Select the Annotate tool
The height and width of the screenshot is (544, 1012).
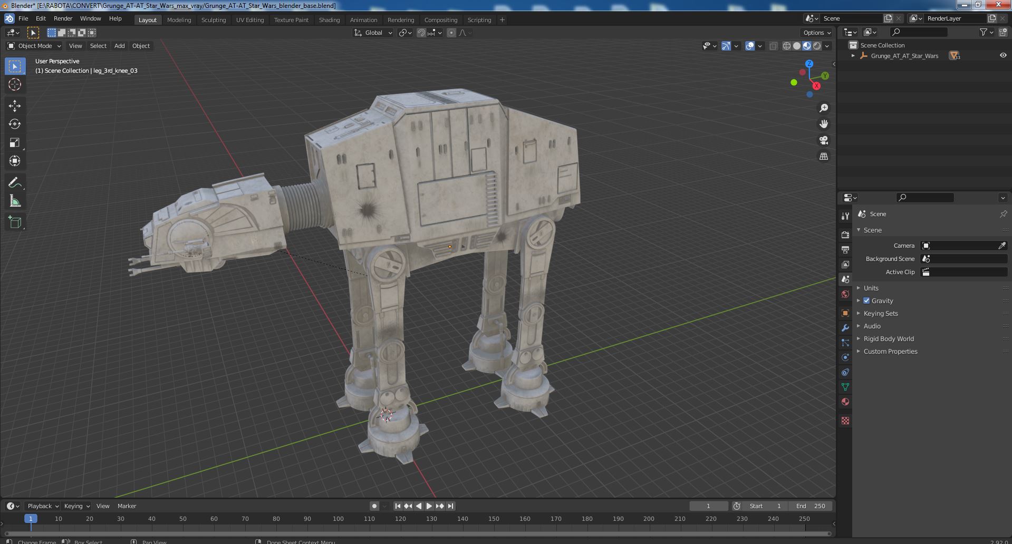[x=15, y=182]
